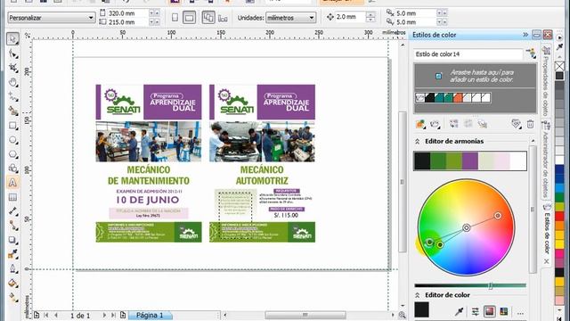
Task: Collapse the Editor de armonías section
Action: point(418,141)
